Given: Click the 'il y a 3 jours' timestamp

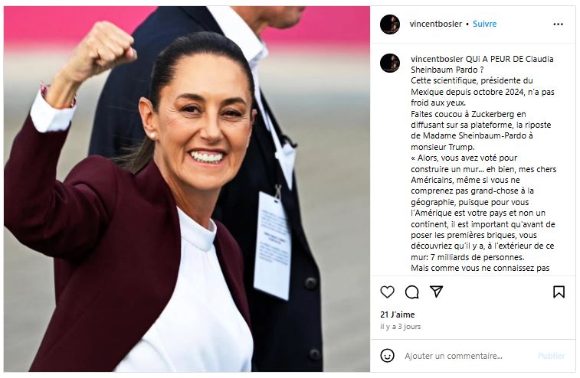Looking at the screenshot, I should (x=400, y=327).
